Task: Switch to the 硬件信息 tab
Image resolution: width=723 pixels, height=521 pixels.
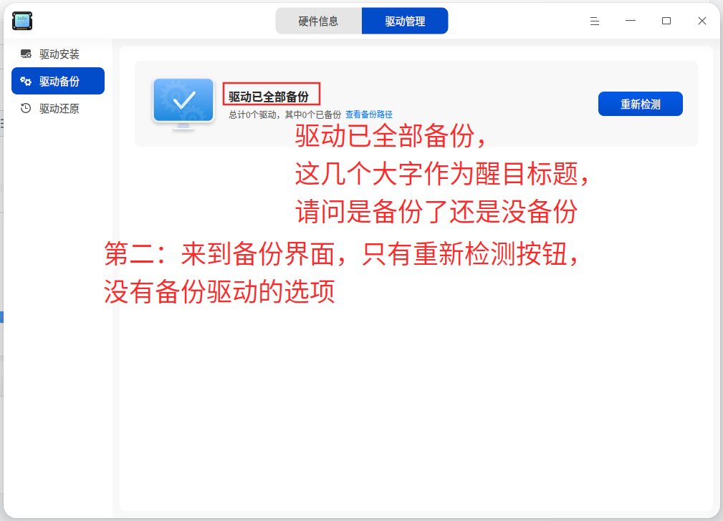Action: pos(319,21)
